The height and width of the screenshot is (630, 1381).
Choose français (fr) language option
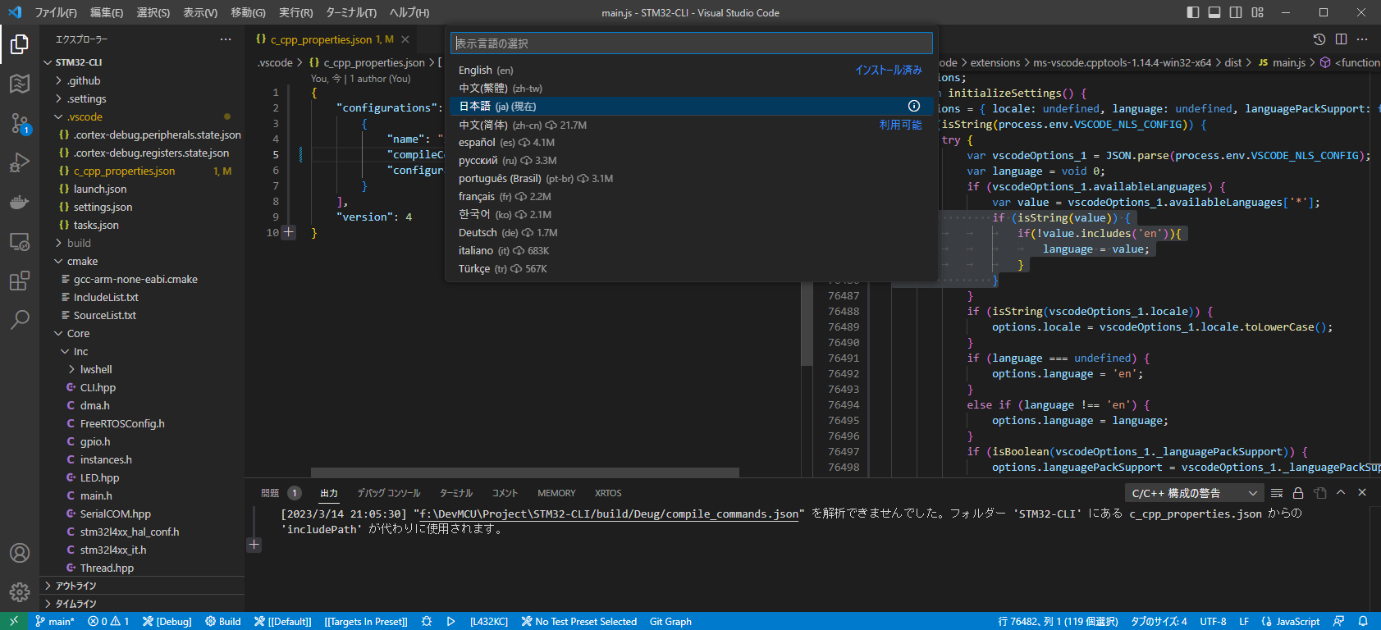(x=691, y=196)
